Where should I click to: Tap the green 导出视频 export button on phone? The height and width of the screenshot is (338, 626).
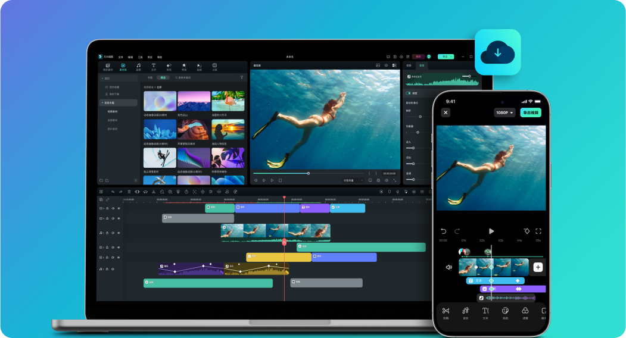530,112
